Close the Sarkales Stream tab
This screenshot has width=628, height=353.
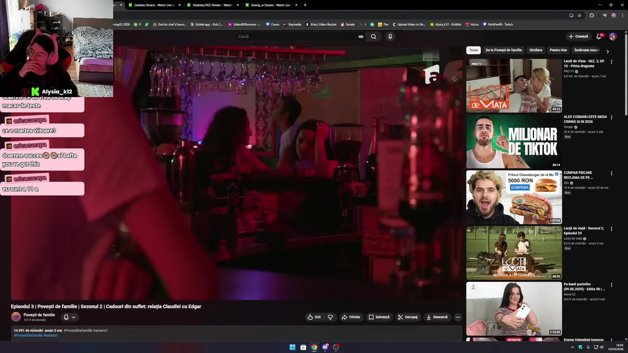pyautogui.click(x=180, y=5)
